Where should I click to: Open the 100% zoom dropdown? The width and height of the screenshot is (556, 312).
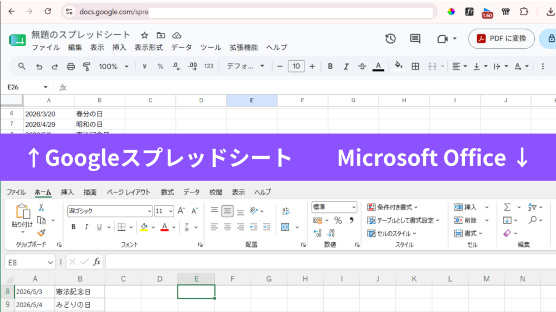coord(113,67)
